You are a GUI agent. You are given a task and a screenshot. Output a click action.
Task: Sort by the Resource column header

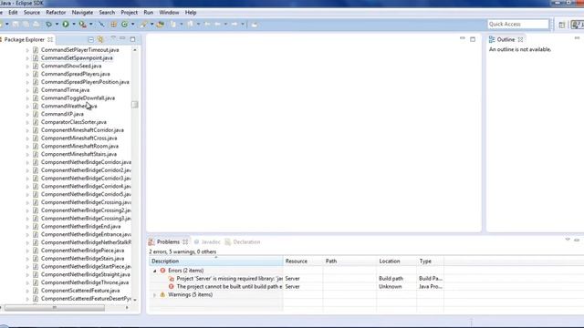point(303,261)
